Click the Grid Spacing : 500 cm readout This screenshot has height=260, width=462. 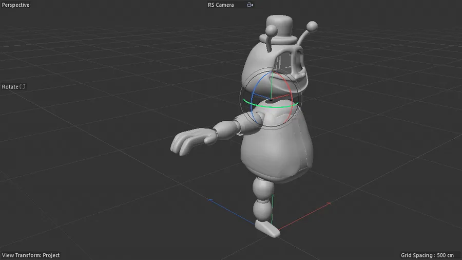pyautogui.click(x=427, y=255)
